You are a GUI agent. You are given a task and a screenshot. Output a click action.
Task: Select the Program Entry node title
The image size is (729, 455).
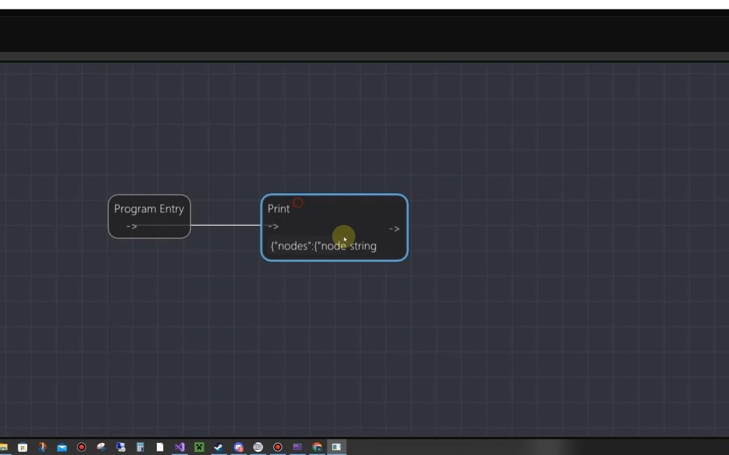pos(149,209)
